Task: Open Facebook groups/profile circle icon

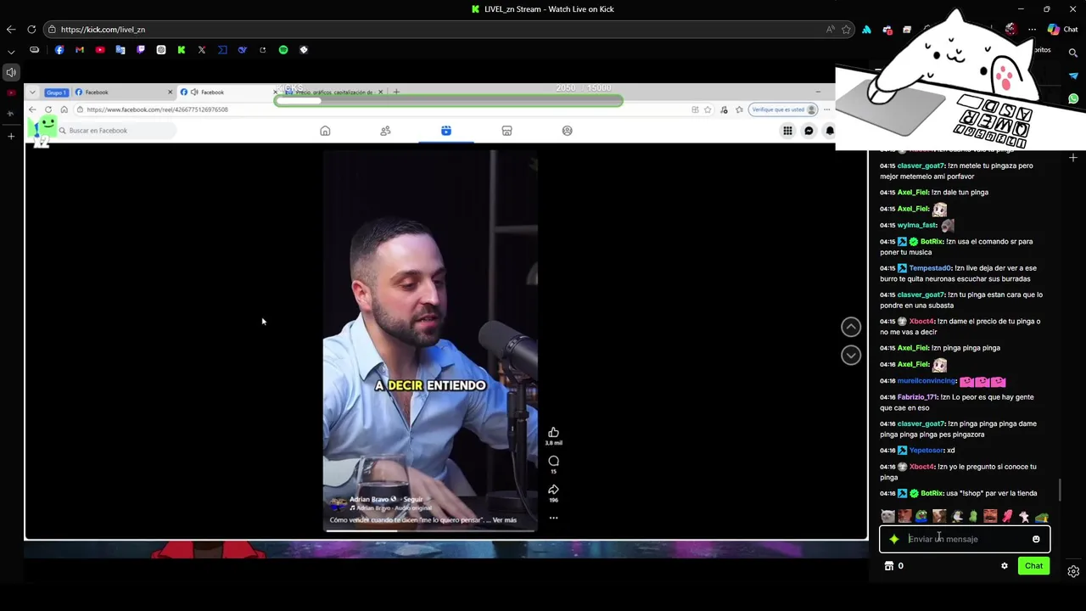Action: tap(568, 131)
